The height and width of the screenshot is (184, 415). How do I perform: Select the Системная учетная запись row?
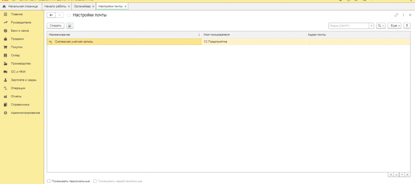point(122,41)
